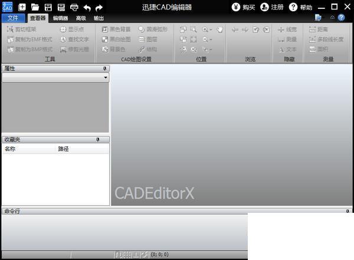Click the rotate view icon in 浏览
Screen dimensions: 354x260
pyautogui.click(x=256, y=29)
